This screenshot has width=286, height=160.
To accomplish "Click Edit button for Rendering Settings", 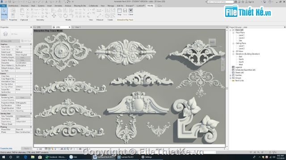I will [x=23, y=98].
